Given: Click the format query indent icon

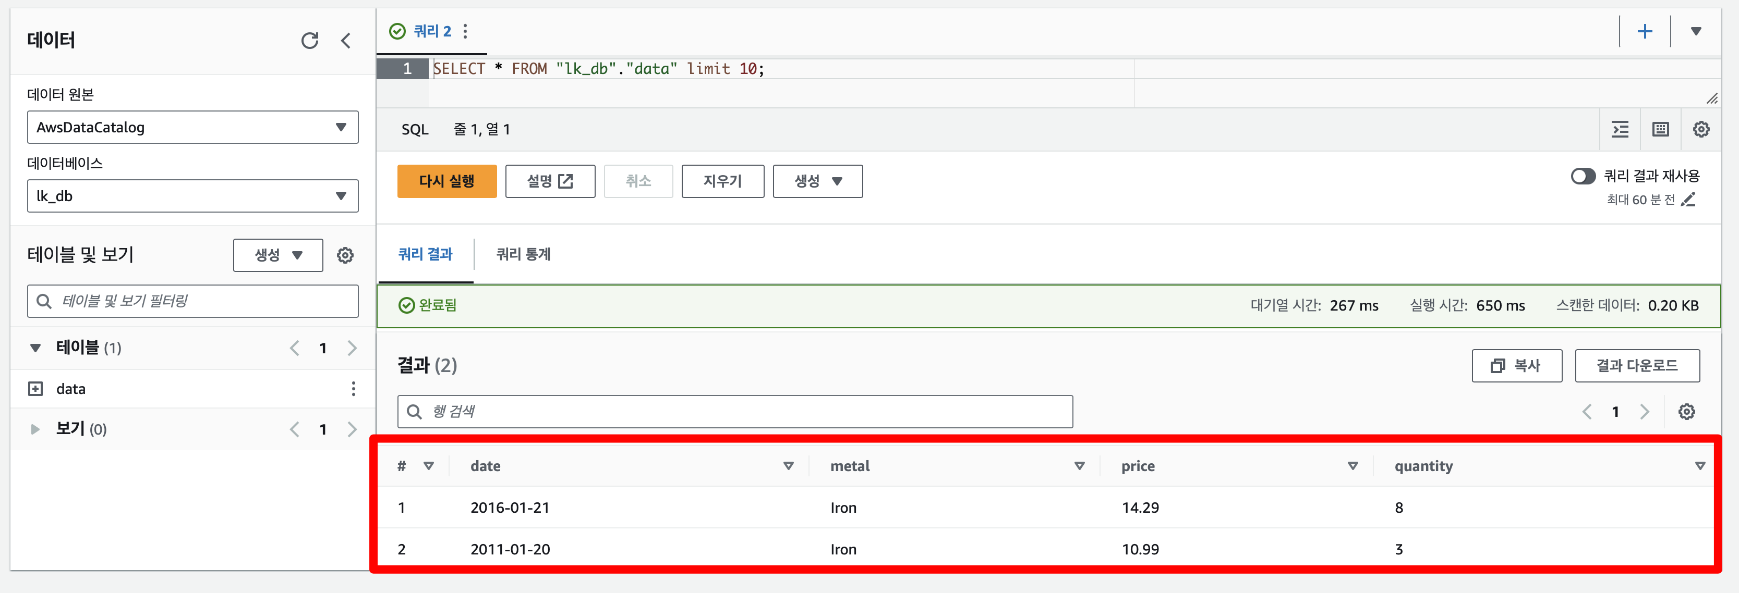Looking at the screenshot, I should 1620,129.
